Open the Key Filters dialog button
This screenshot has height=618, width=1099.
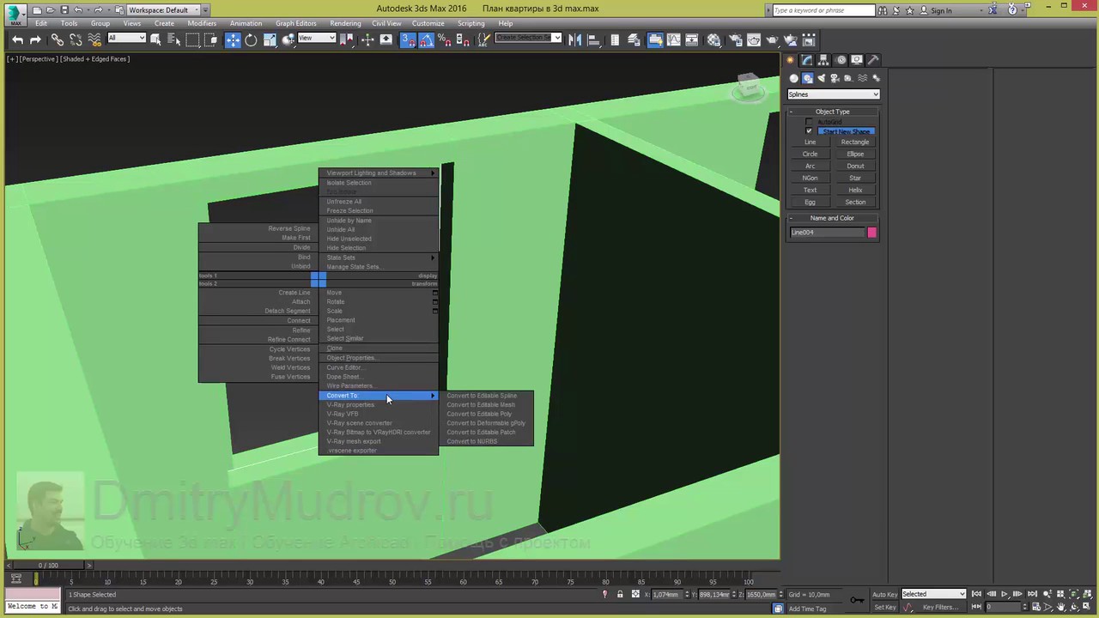tap(940, 607)
